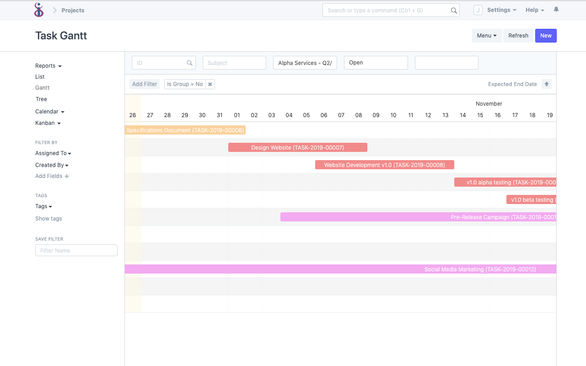The image size is (586, 366).
Task: Remove the 'Is Group = No' filter
Action: (210, 84)
